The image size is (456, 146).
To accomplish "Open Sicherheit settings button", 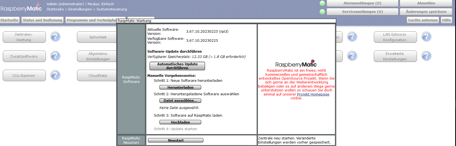I will coord(97,37).
